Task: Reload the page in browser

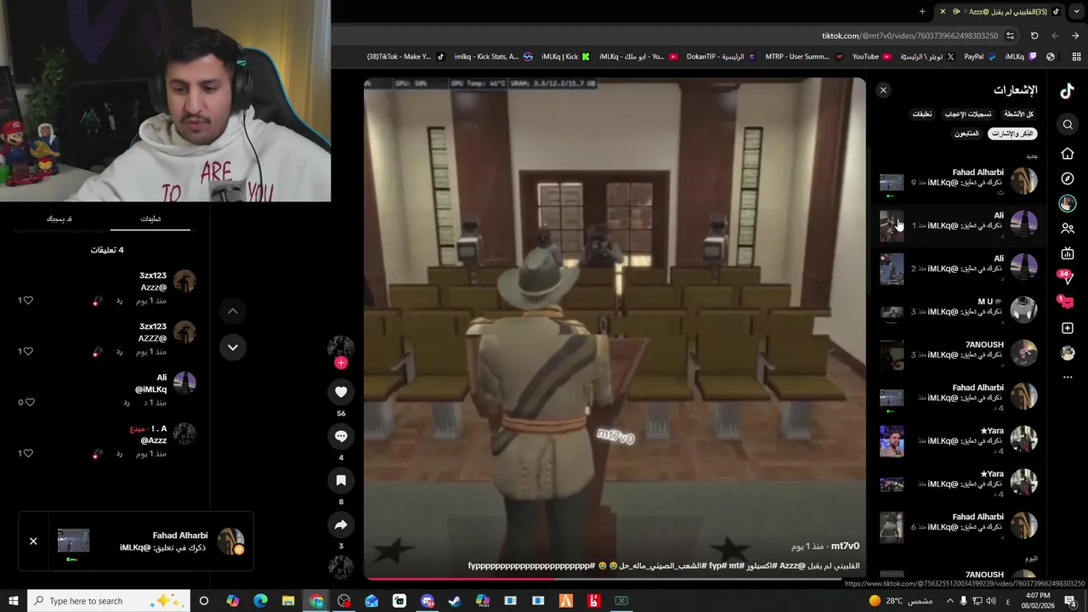Action: tap(1034, 36)
